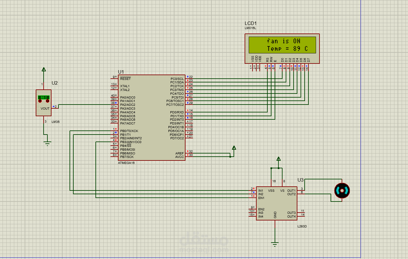
Task: Select the XTAL2 pin label
Action: point(125,90)
